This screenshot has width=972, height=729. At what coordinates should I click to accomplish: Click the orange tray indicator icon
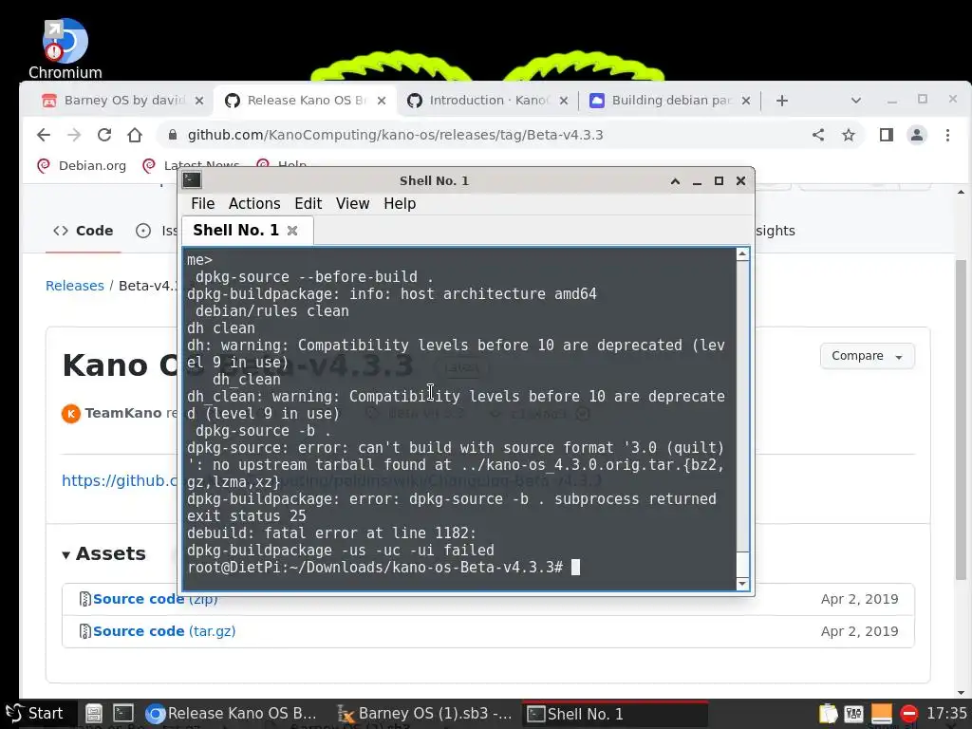(x=881, y=714)
